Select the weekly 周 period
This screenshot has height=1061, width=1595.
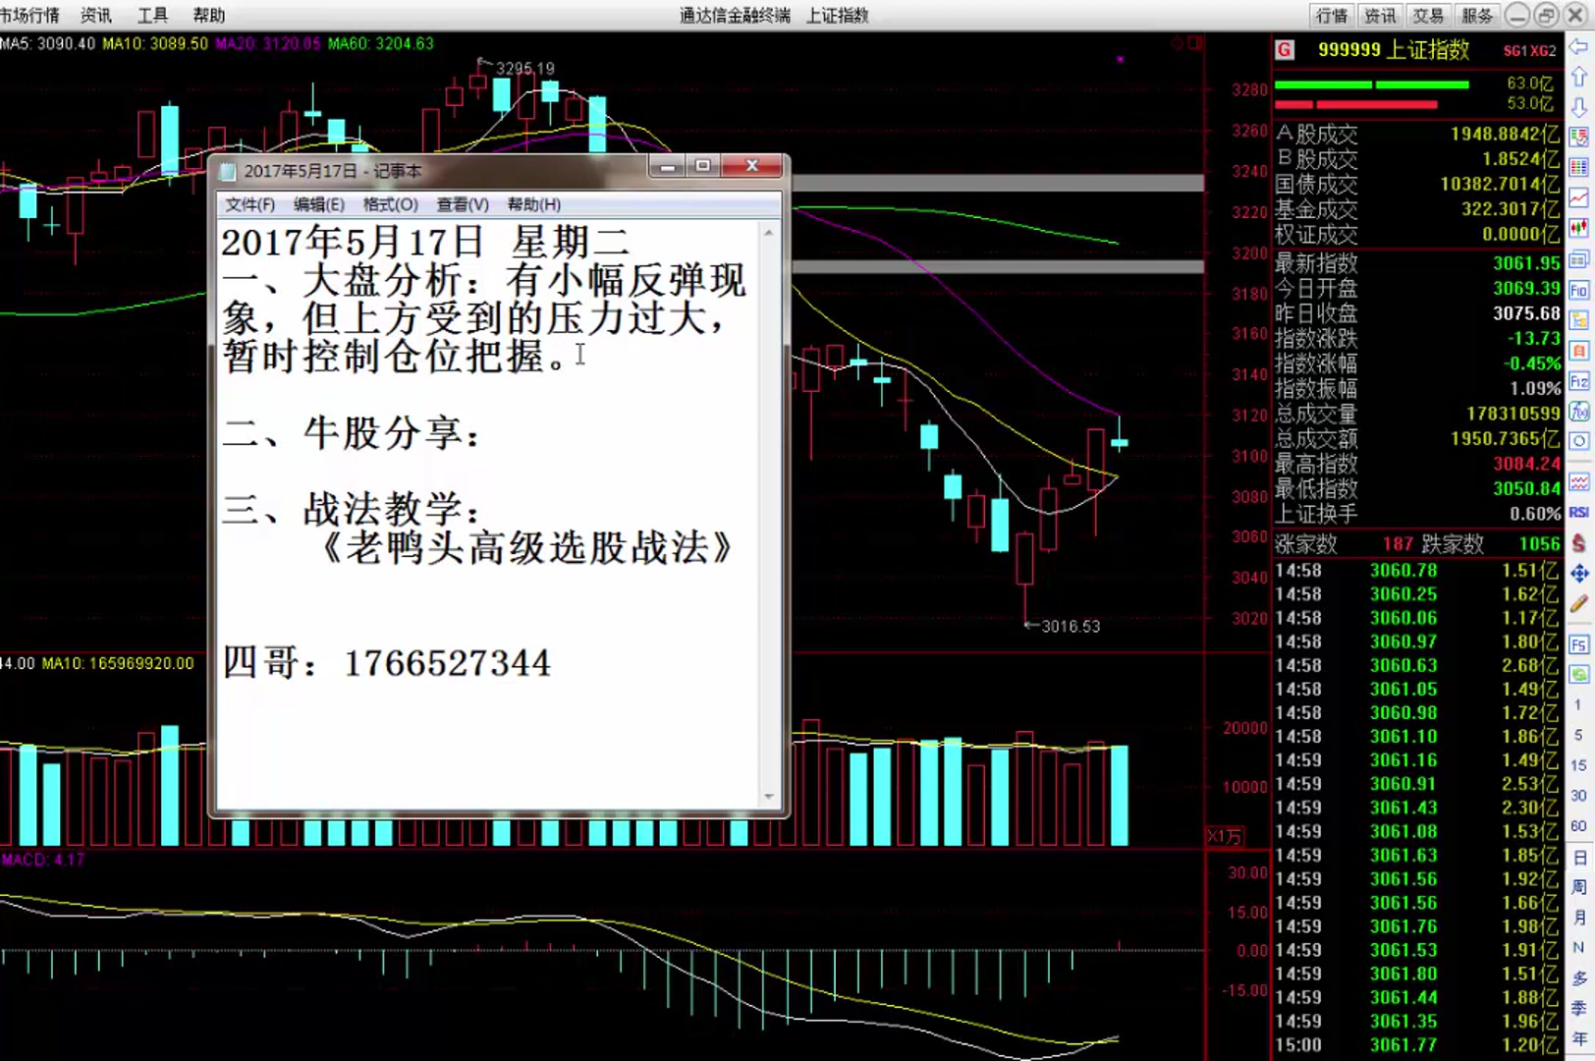[1579, 887]
